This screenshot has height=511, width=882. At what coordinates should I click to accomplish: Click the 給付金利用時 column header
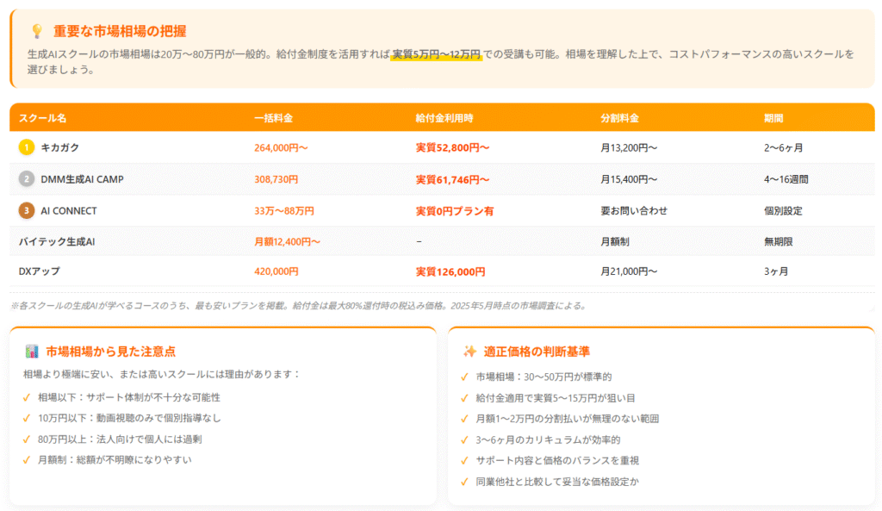coord(444,118)
